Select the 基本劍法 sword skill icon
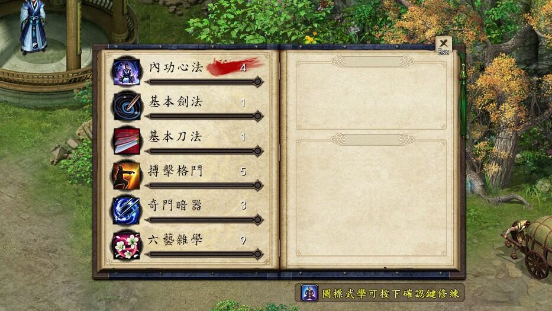 coord(127,106)
